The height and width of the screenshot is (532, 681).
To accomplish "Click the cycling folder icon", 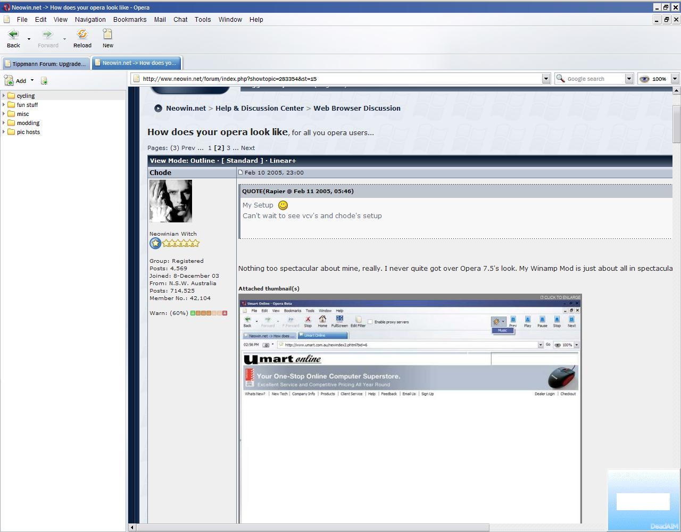I will click(11, 96).
